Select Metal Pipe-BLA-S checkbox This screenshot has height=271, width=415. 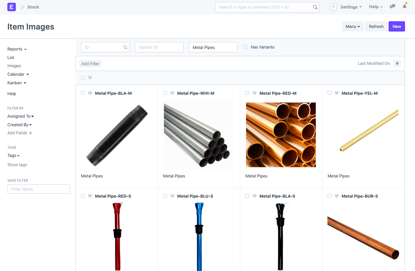click(x=247, y=196)
